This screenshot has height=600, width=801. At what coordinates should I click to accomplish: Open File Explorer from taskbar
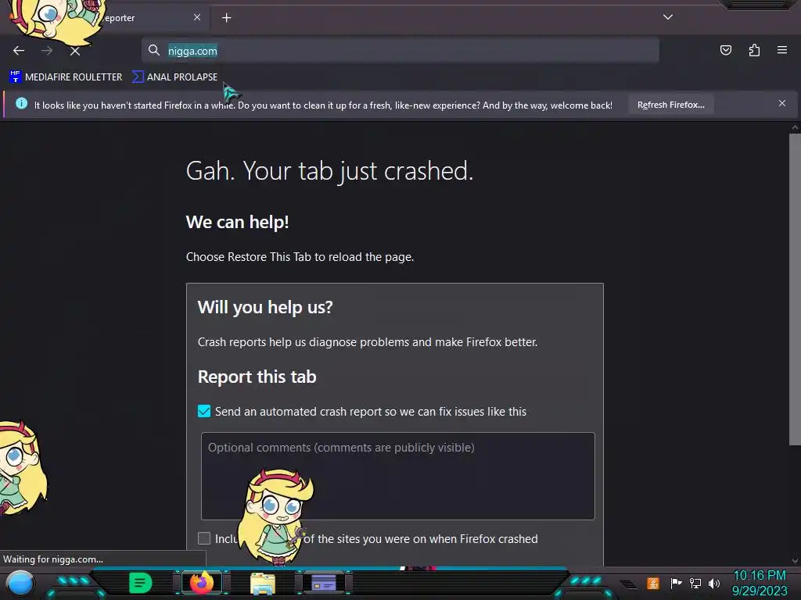pyautogui.click(x=263, y=583)
